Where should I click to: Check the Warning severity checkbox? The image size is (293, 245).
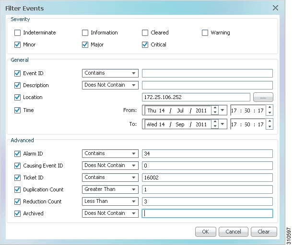pos(205,33)
